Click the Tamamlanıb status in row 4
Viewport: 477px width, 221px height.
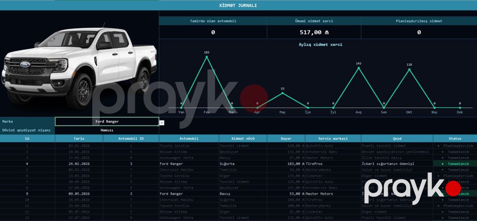click(x=455, y=164)
